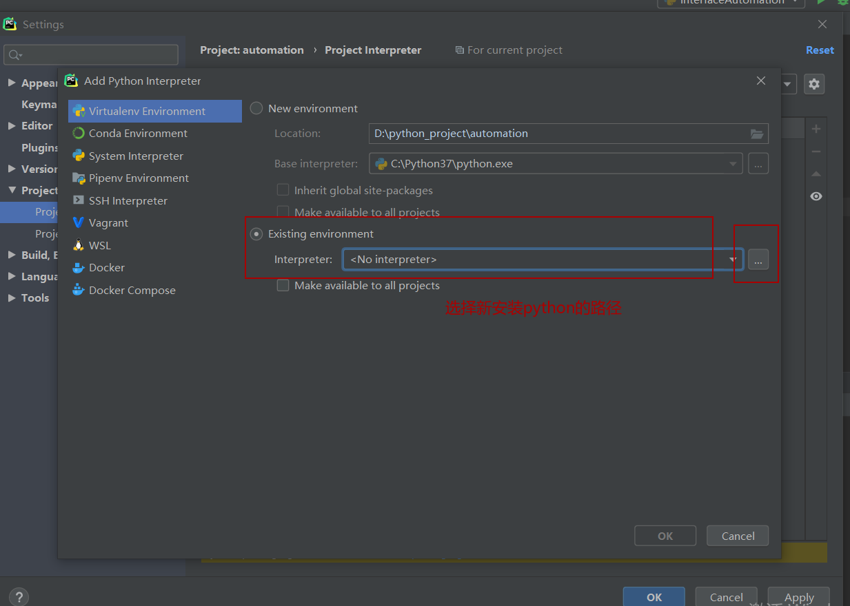Click the Settings search field
The width and height of the screenshot is (850, 606).
pos(90,54)
